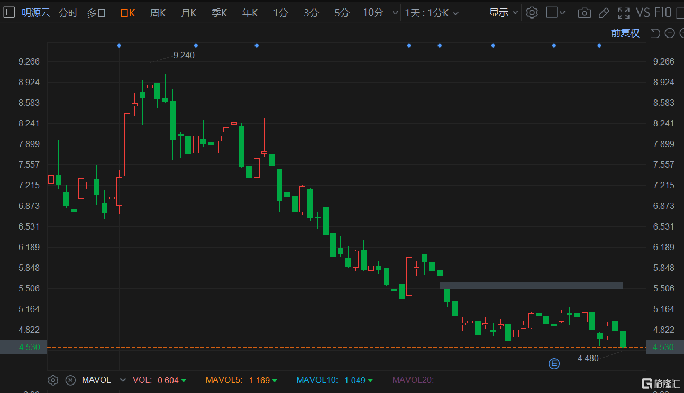Toggle the left sidebar panel icon
684x393 pixels.
coord(9,13)
